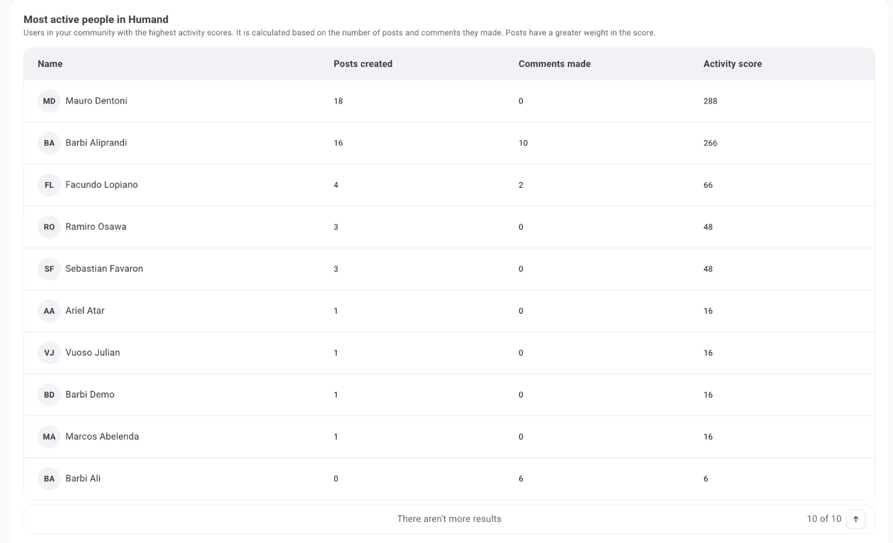
Task: Click Barbi Demo's BD avatar icon
Action: (x=49, y=395)
